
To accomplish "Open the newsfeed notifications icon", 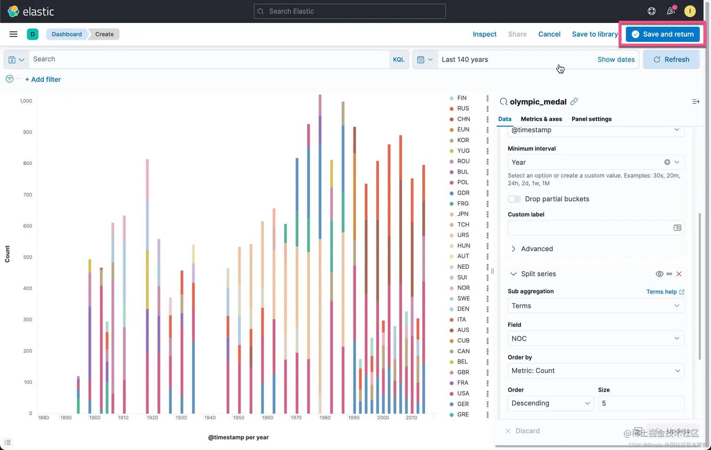I will click(671, 11).
